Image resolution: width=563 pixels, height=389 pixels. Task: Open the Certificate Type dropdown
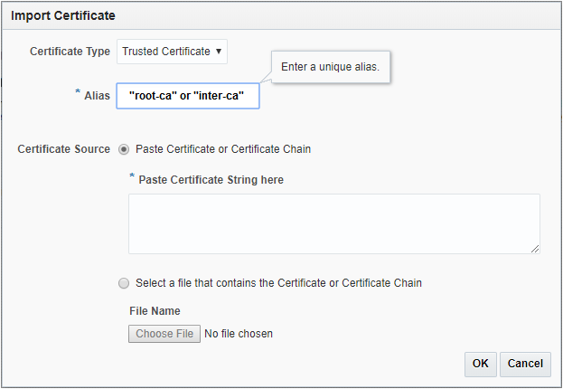click(172, 52)
